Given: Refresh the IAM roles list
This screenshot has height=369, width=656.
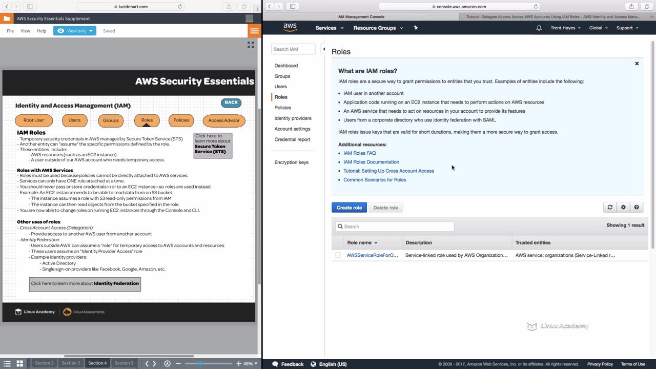Looking at the screenshot, I should pyautogui.click(x=610, y=207).
